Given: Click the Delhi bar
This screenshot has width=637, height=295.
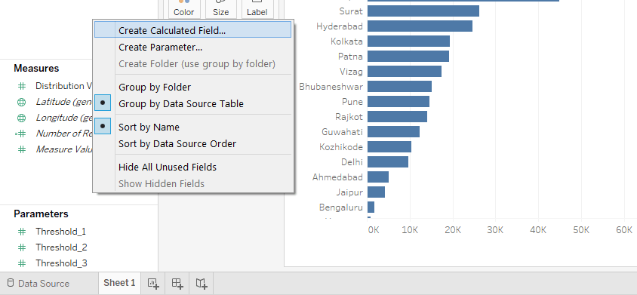Looking at the screenshot, I should tap(388, 161).
